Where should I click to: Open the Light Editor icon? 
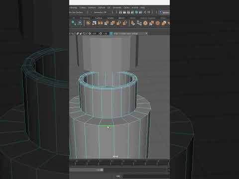145,12
